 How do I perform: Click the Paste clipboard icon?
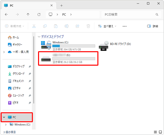56,26
